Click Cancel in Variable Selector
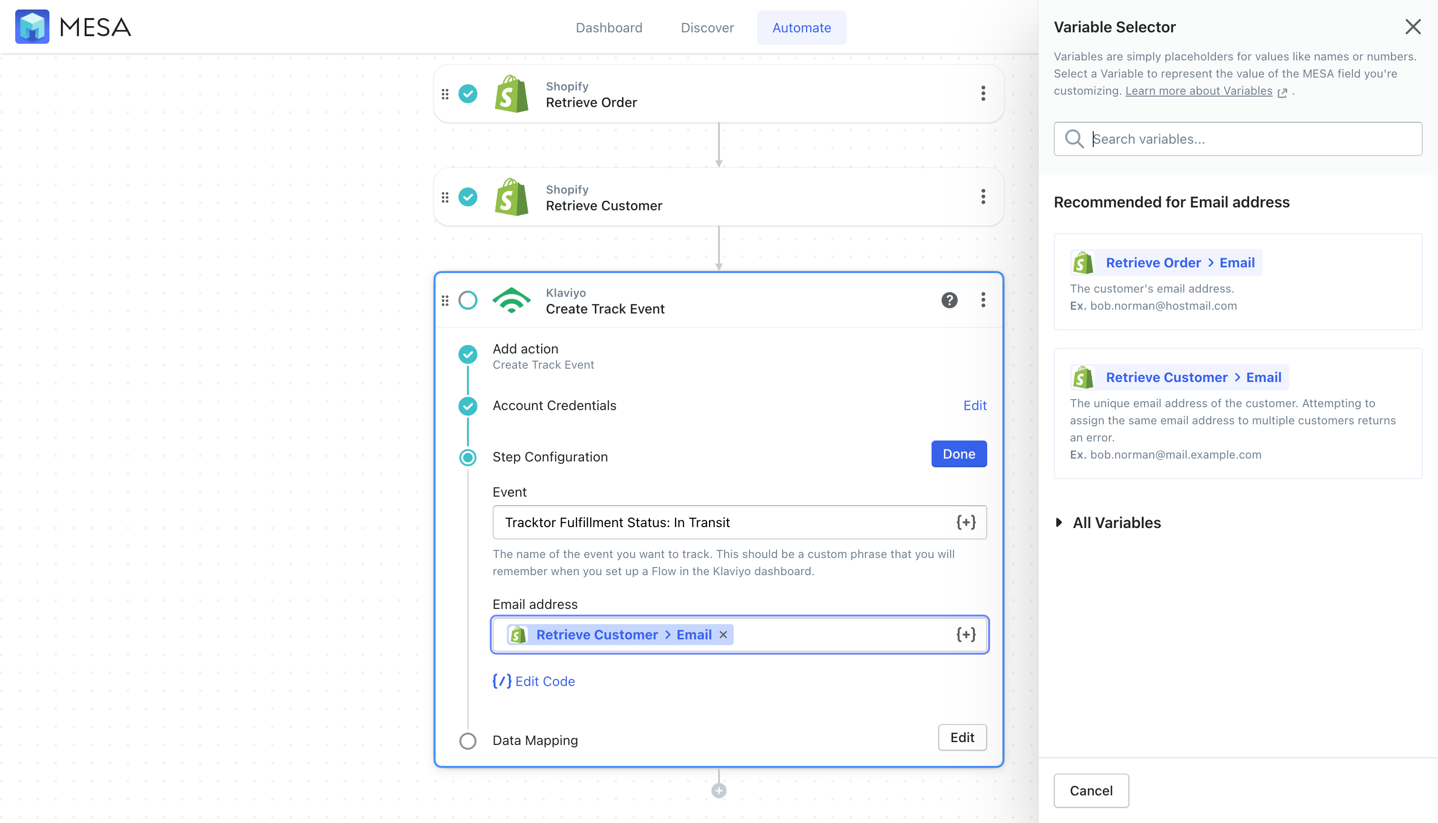 coord(1091,791)
